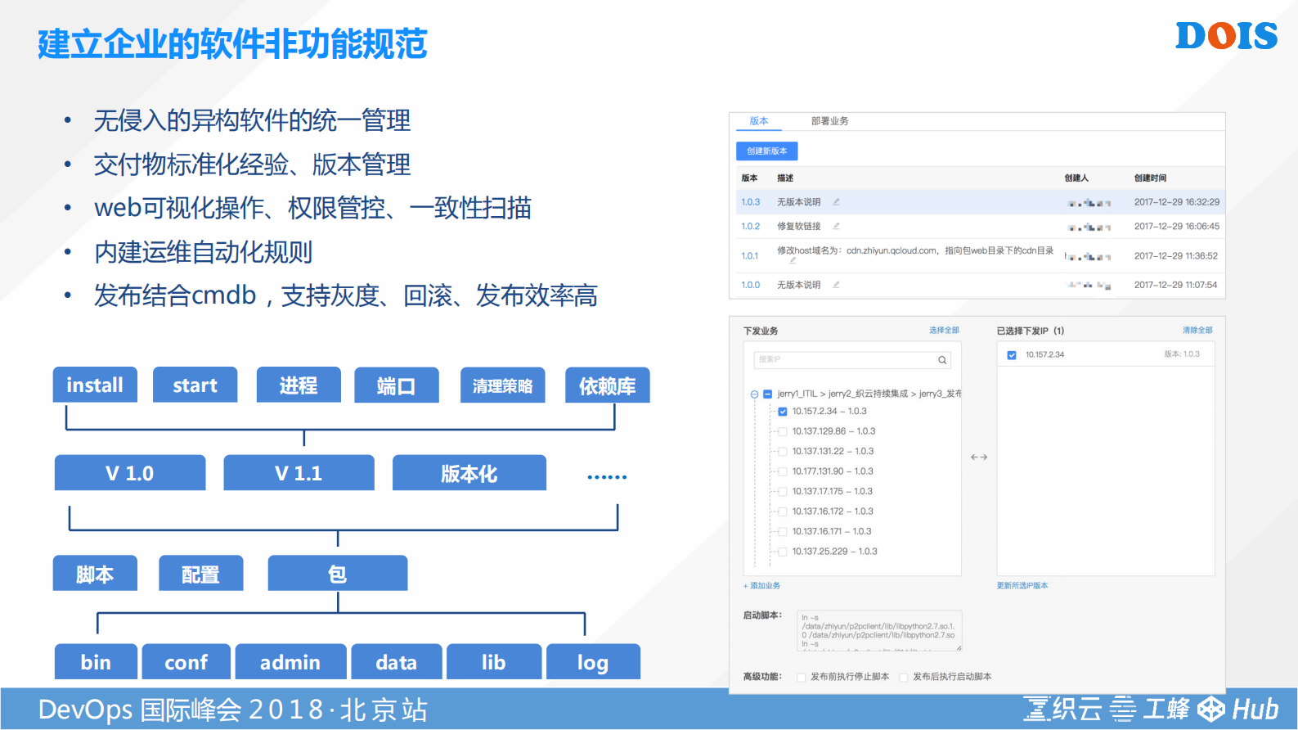Click the edit pencil beside 修复软链接
Screen dimensions: 1298x730
click(836, 226)
